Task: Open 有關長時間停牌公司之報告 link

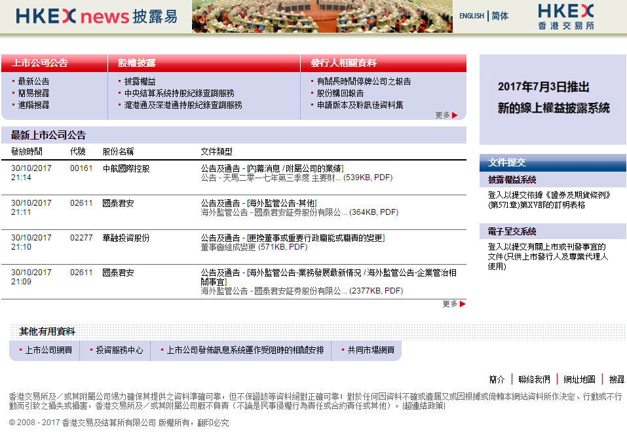Action: coord(364,81)
